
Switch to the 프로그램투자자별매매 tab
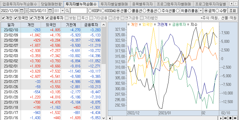(174, 4)
